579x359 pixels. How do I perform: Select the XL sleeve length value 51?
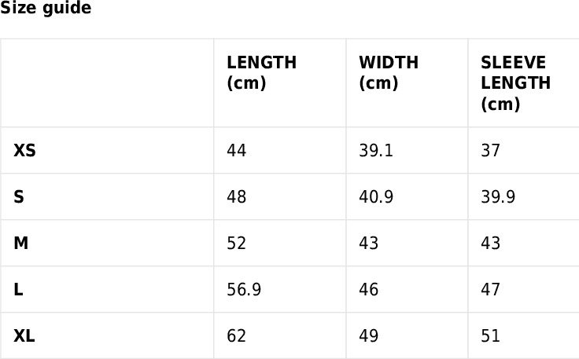click(490, 335)
